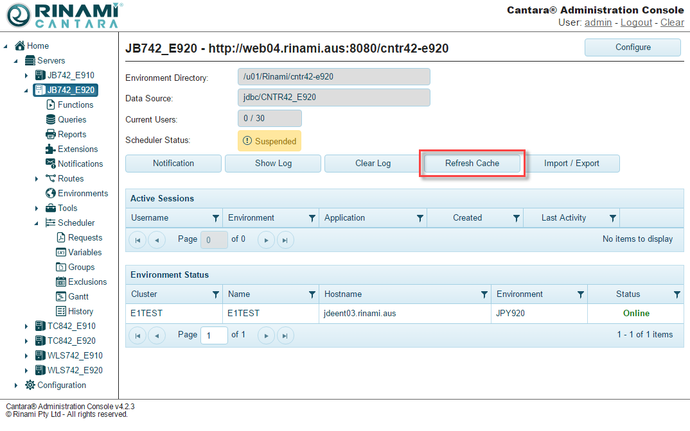Open the Status column filter

click(x=677, y=294)
